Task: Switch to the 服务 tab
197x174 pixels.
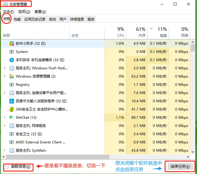Action: click(x=91, y=19)
